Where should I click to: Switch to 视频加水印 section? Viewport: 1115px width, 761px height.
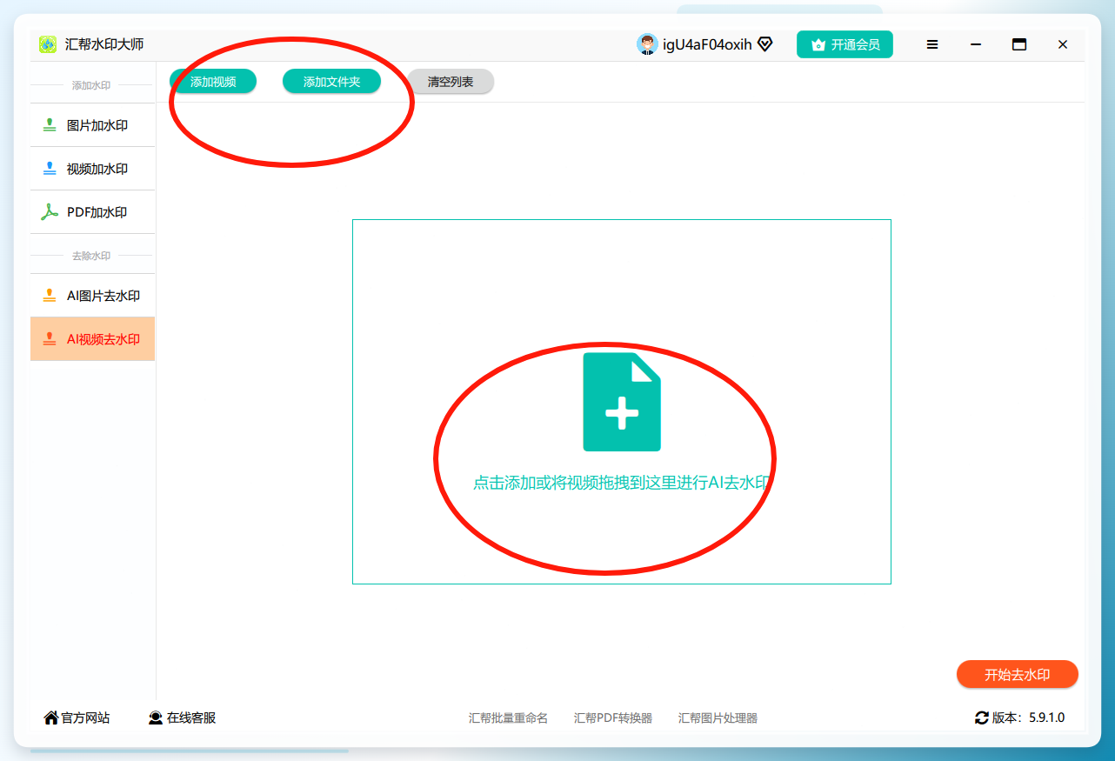pos(93,169)
